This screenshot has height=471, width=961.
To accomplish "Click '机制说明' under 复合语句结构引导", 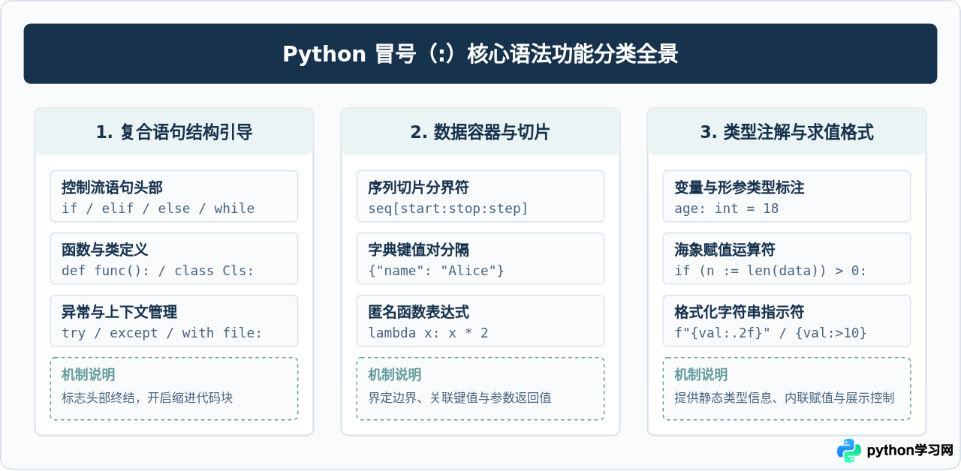I will [x=88, y=375].
